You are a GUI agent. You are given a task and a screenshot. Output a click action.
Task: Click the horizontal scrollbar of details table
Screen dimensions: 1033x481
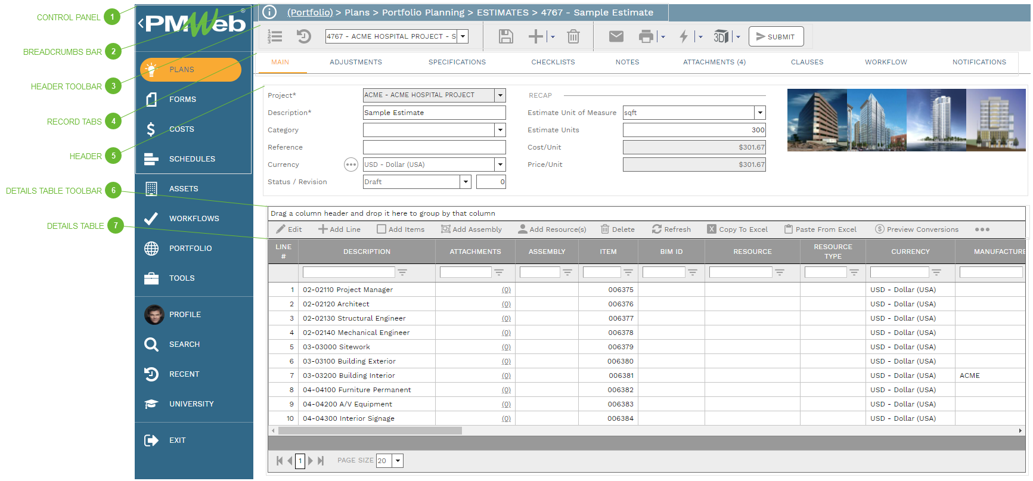click(x=370, y=431)
